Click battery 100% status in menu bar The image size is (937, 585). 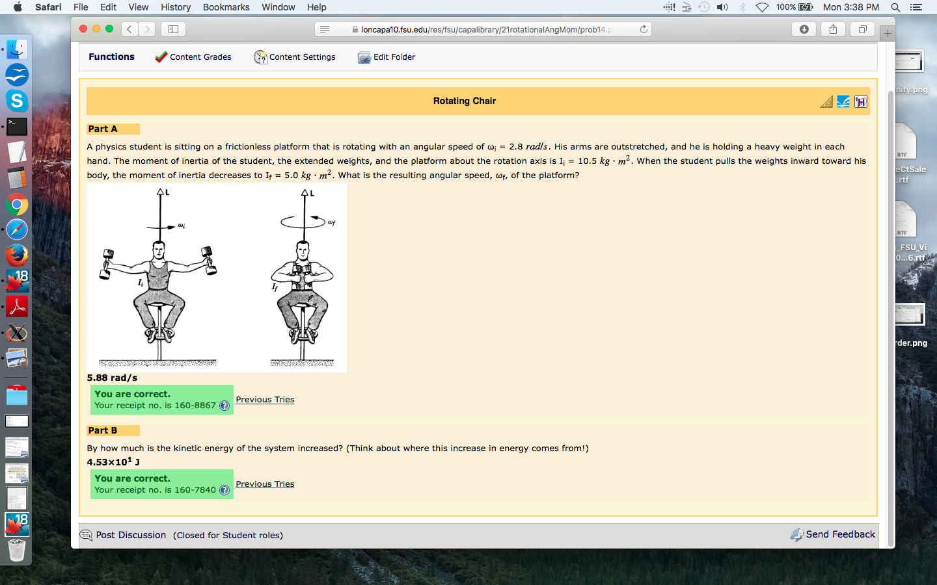[794, 7]
